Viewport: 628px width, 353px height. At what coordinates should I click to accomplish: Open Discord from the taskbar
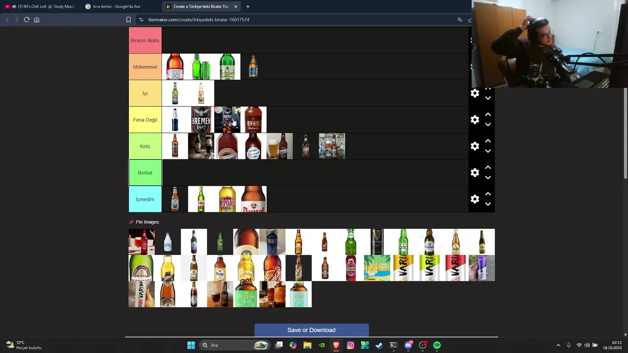408,345
